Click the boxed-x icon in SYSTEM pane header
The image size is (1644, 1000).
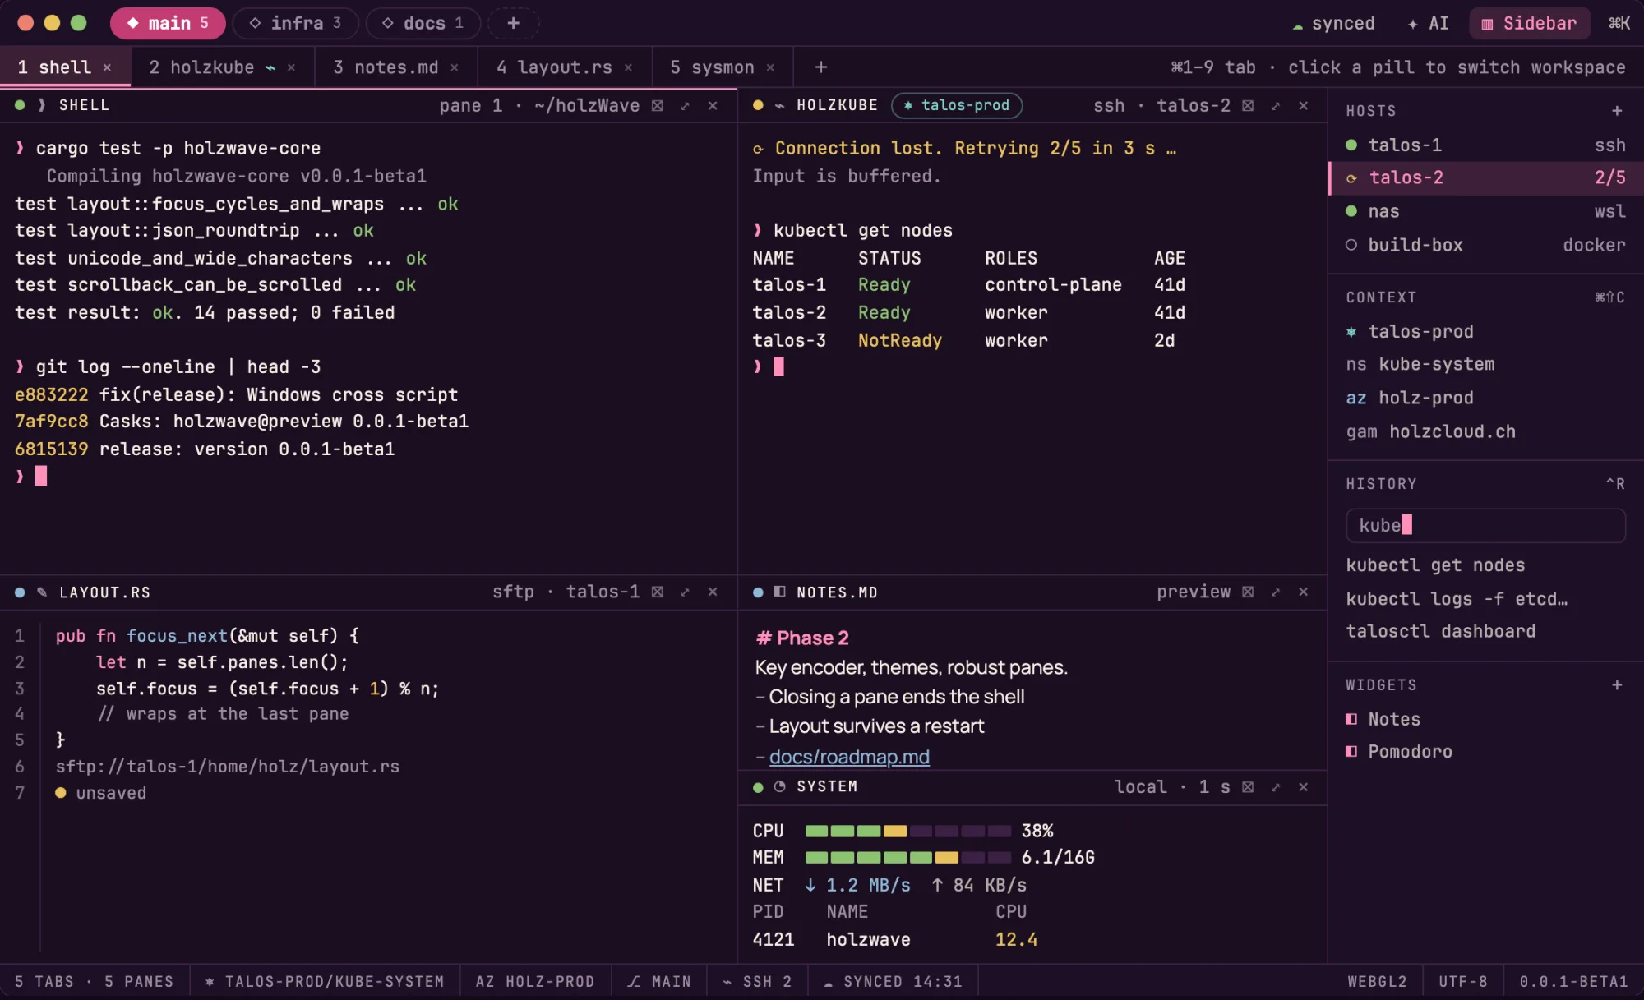click(1248, 786)
